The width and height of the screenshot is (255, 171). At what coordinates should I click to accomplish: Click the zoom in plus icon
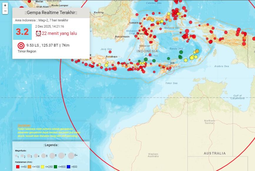coord(5,5)
